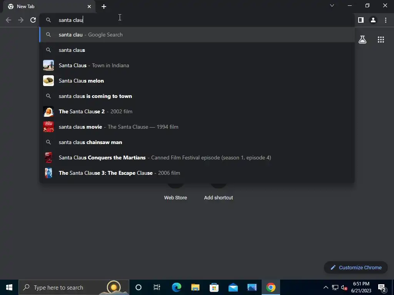Click the taskbar 'Type here to search' box
The image size is (394, 295).
click(74, 287)
